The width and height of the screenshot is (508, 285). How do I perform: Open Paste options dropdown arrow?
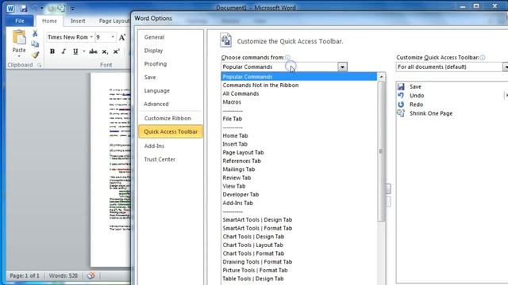(x=19, y=56)
